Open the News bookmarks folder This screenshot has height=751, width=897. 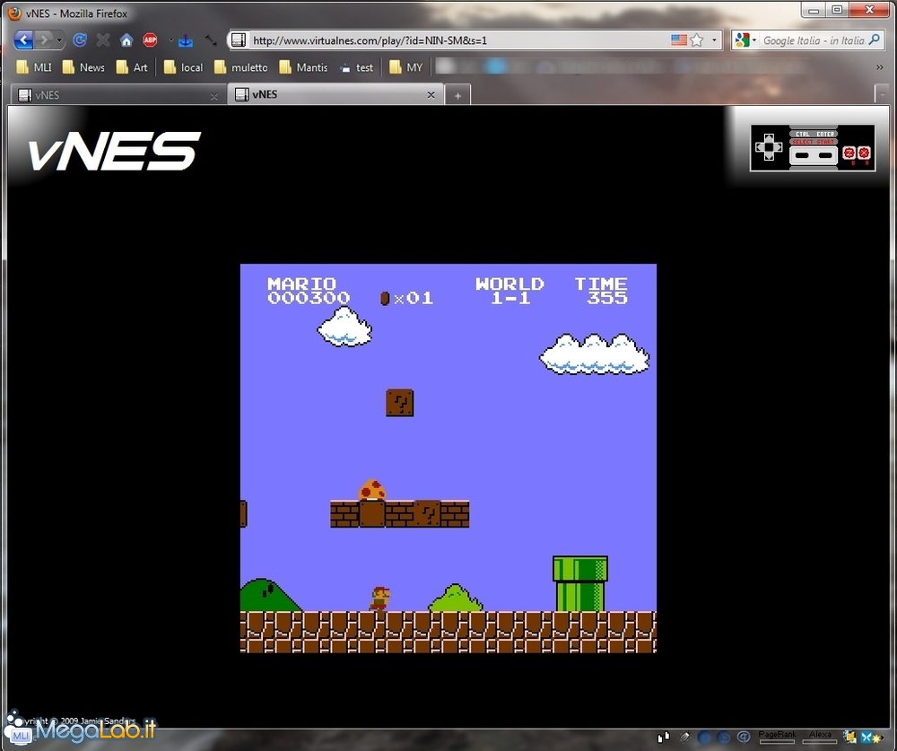pos(83,67)
